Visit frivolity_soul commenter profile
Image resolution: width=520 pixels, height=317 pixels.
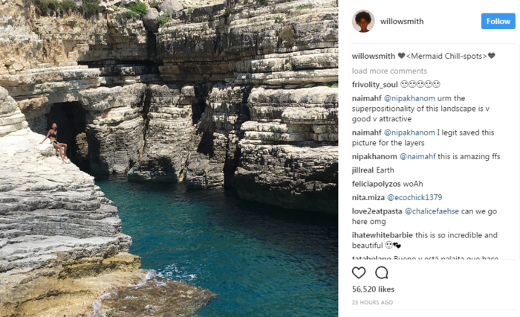375,84
